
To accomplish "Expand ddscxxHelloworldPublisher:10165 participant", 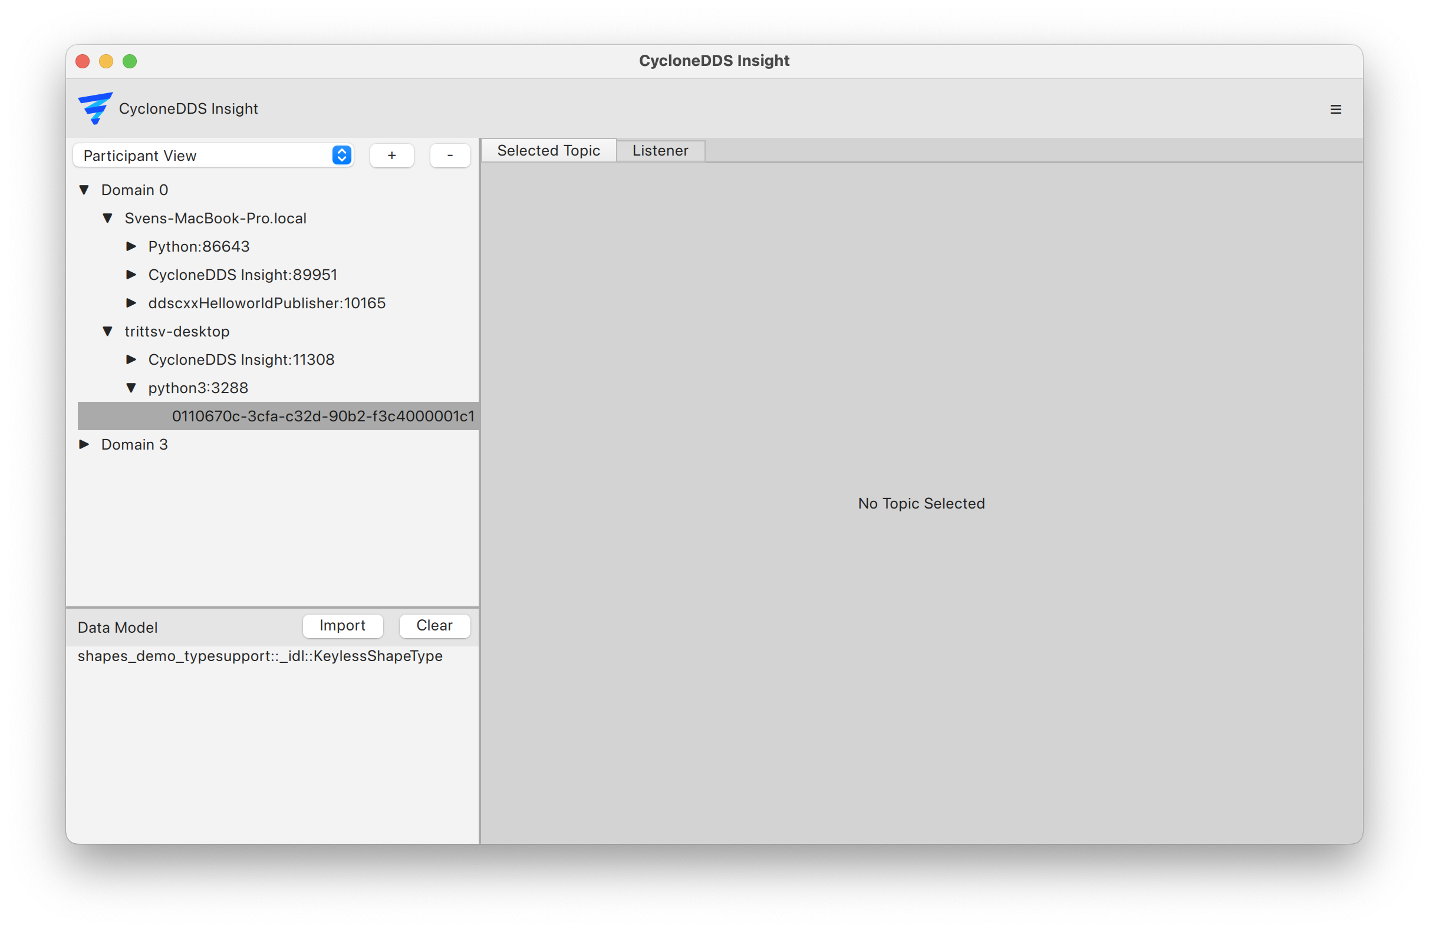I will (131, 303).
